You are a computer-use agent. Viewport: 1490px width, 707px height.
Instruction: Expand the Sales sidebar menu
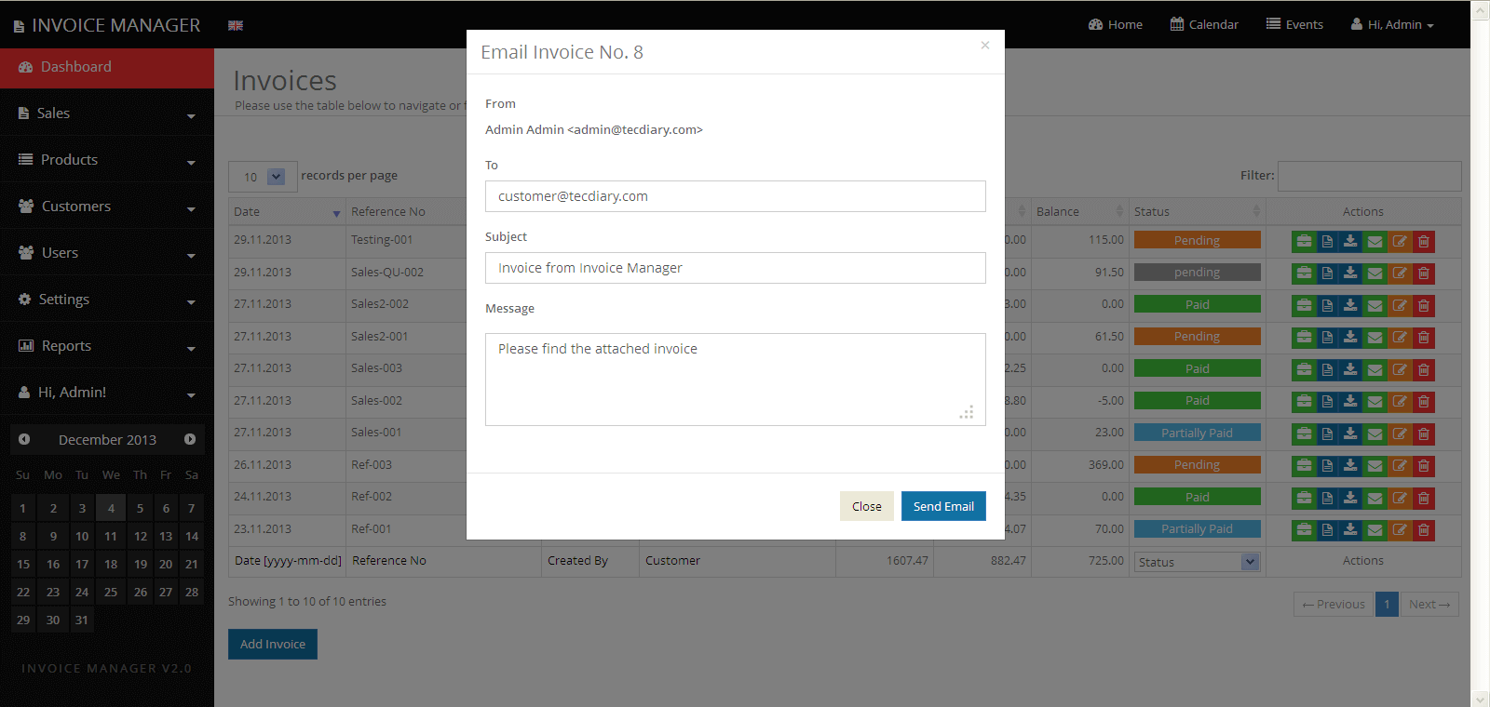tap(107, 113)
